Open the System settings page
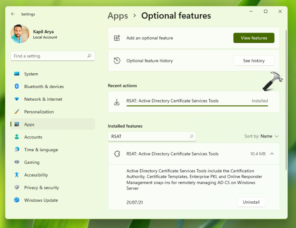This screenshot has height=228, width=296. [31, 74]
